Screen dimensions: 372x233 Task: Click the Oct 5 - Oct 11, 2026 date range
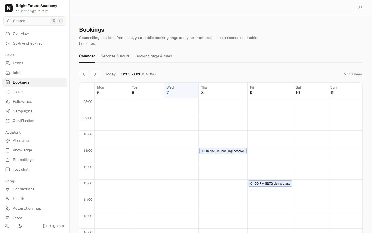pyautogui.click(x=138, y=74)
